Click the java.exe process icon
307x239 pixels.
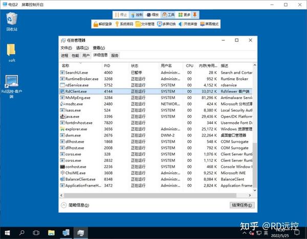click(62, 116)
